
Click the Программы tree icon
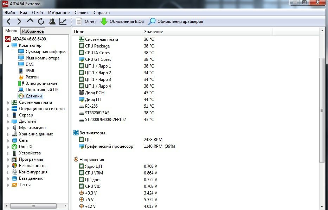[14, 159]
